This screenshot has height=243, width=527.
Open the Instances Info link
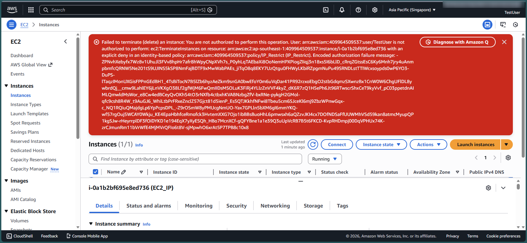[139, 145]
